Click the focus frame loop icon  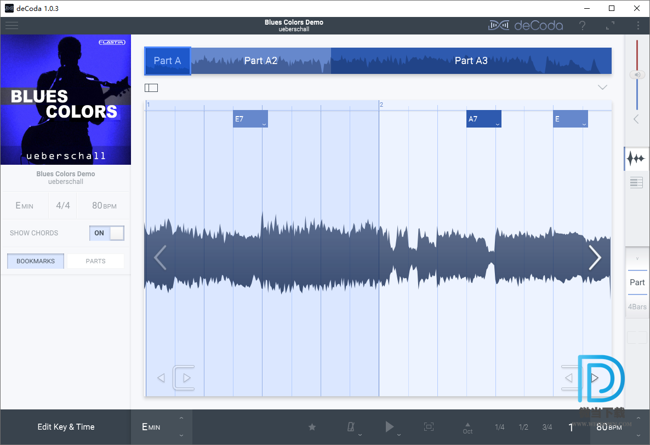coord(429,427)
